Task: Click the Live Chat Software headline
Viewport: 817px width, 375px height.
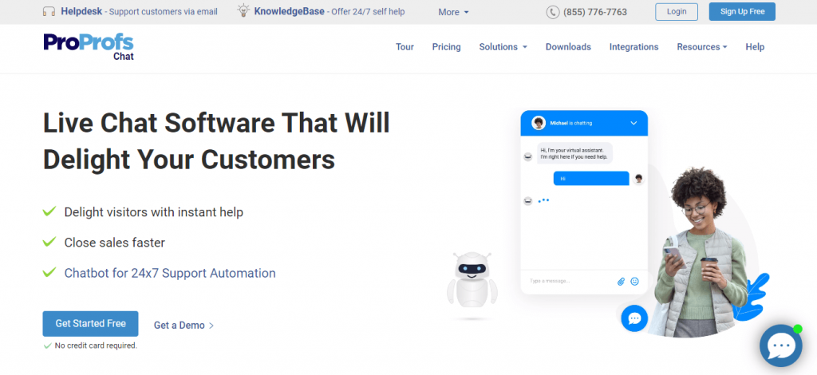Action: 216,141
